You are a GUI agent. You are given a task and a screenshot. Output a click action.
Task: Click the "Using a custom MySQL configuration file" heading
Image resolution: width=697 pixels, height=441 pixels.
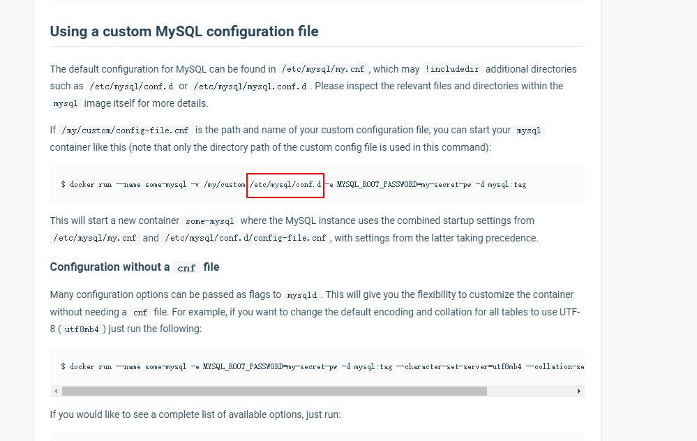184,31
